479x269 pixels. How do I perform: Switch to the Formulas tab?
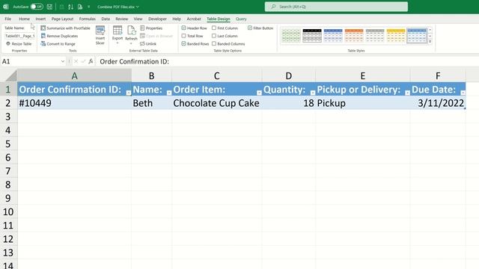pos(88,19)
